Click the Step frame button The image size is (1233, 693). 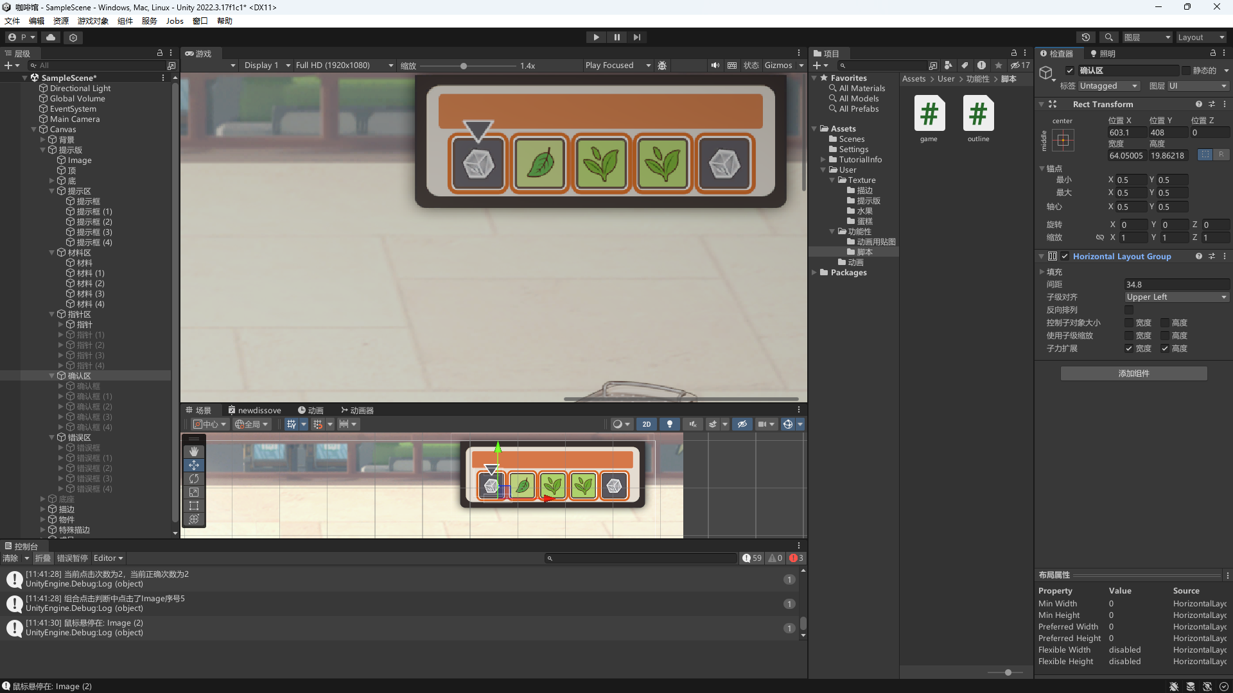(x=637, y=37)
